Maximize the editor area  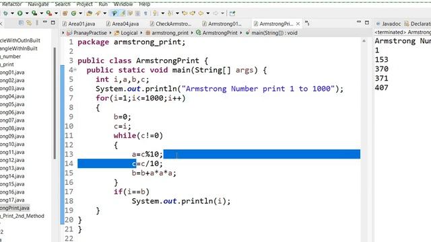pyautogui.click(x=367, y=22)
